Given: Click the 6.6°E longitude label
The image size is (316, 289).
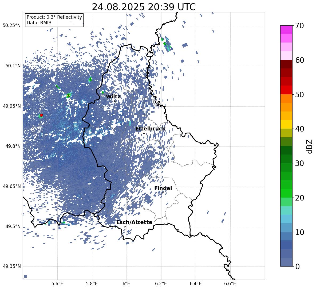Looking at the screenshot, I should [x=230, y=284].
